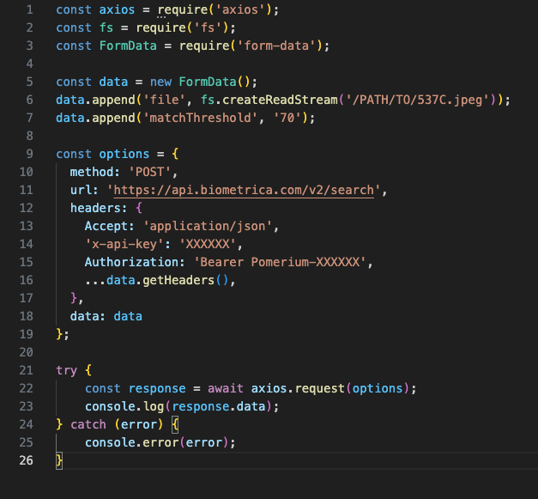
Task: Click the 'x-api-key' header name
Action: coord(124,244)
